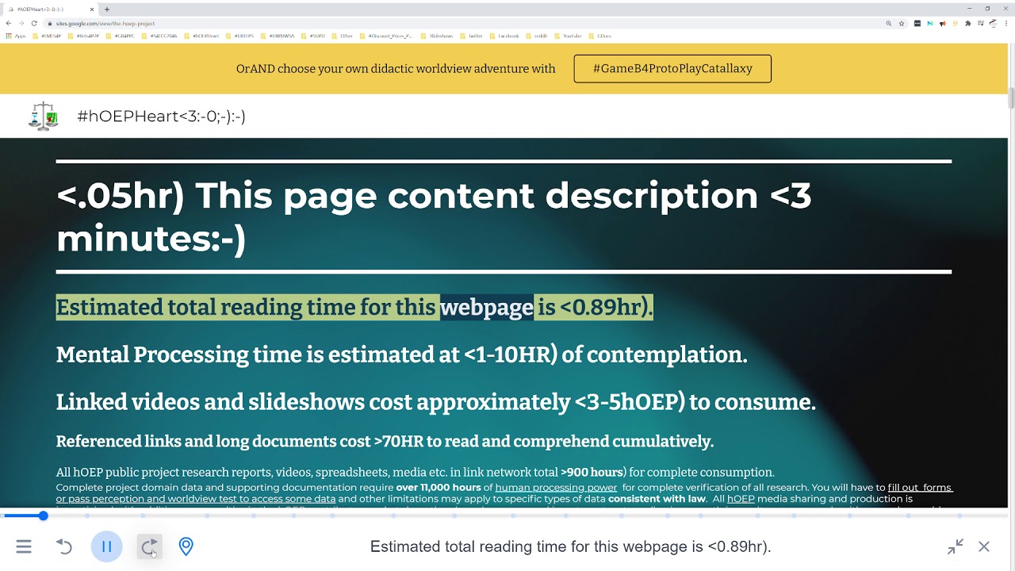Click the 'This page content description' heading
This screenshot has width=1015, height=571.
pyautogui.click(x=434, y=217)
